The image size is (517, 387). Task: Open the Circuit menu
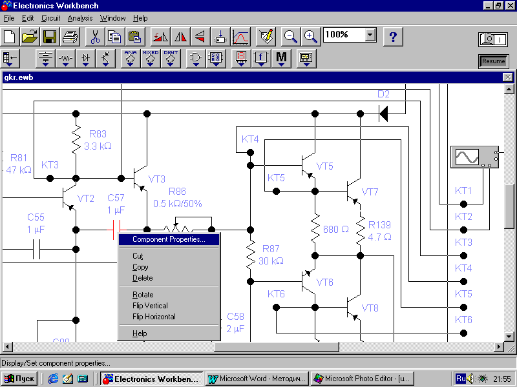pyautogui.click(x=50, y=18)
